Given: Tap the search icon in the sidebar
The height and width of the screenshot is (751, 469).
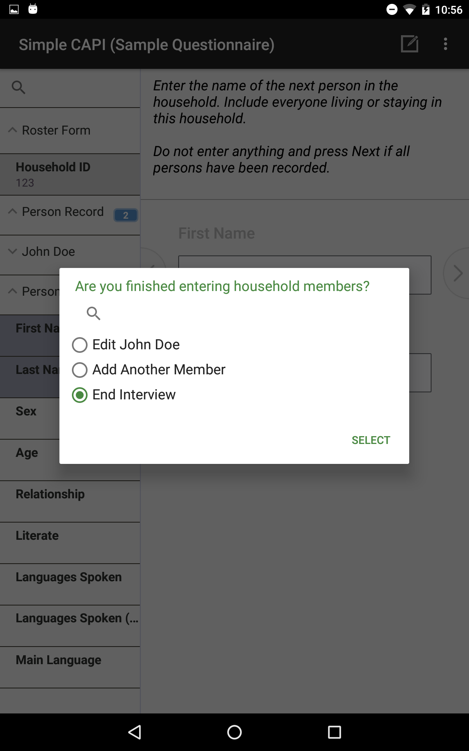Looking at the screenshot, I should 18,87.
